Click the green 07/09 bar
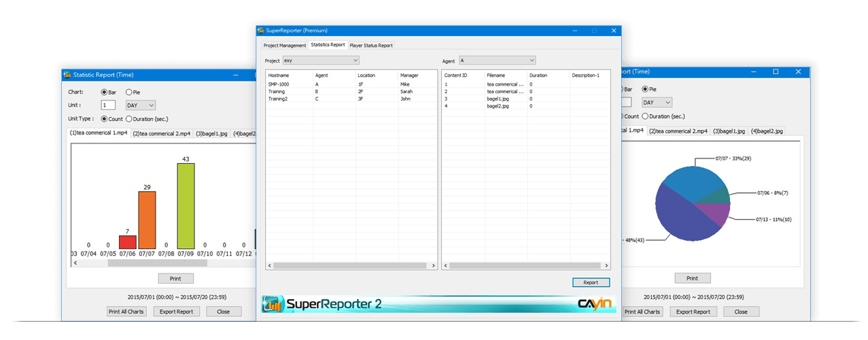868x340 pixels. (x=186, y=206)
